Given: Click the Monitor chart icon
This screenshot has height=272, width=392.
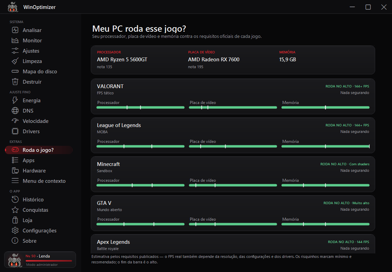Looking at the screenshot, I should tap(15, 40).
